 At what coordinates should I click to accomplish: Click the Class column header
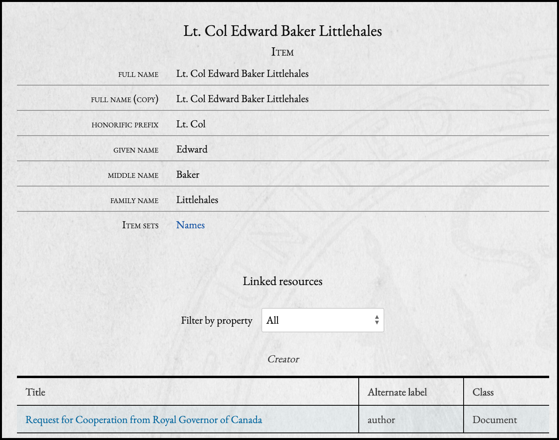click(483, 392)
